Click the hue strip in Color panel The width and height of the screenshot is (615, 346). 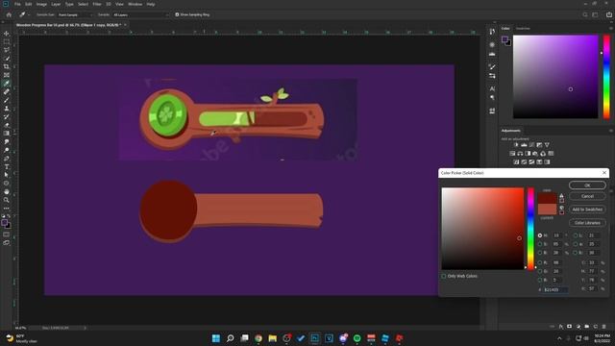coord(606,77)
